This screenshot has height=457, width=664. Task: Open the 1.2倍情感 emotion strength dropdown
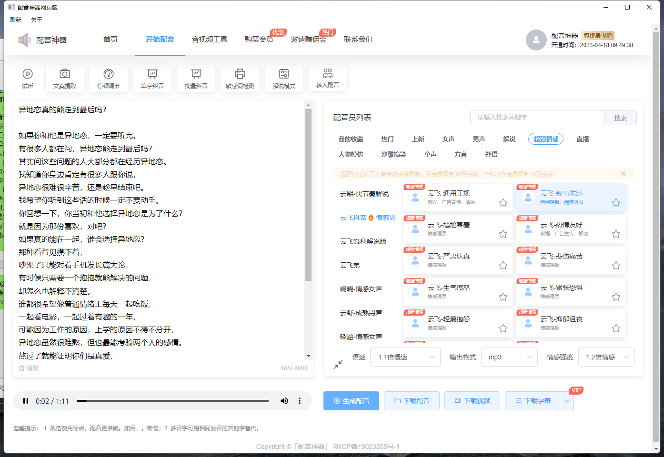(x=606, y=357)
